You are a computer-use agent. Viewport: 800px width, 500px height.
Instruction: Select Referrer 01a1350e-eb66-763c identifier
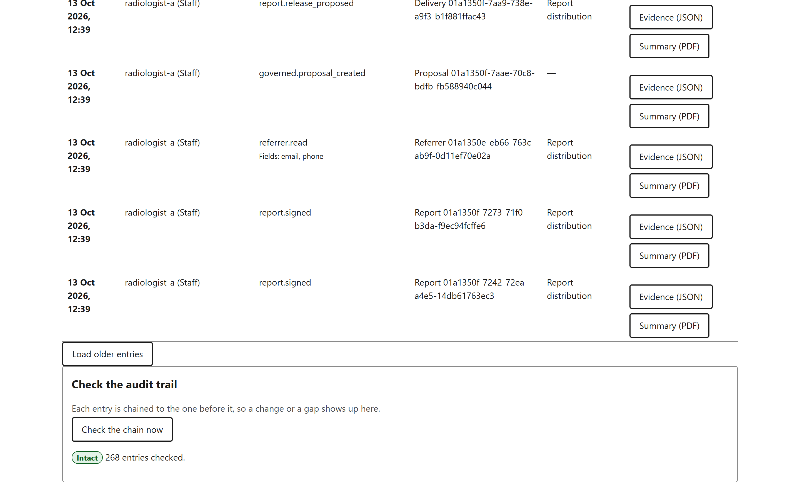point(474,149)
